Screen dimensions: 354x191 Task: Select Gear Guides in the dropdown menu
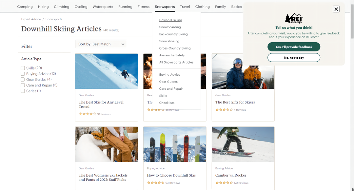pos(168,82)
